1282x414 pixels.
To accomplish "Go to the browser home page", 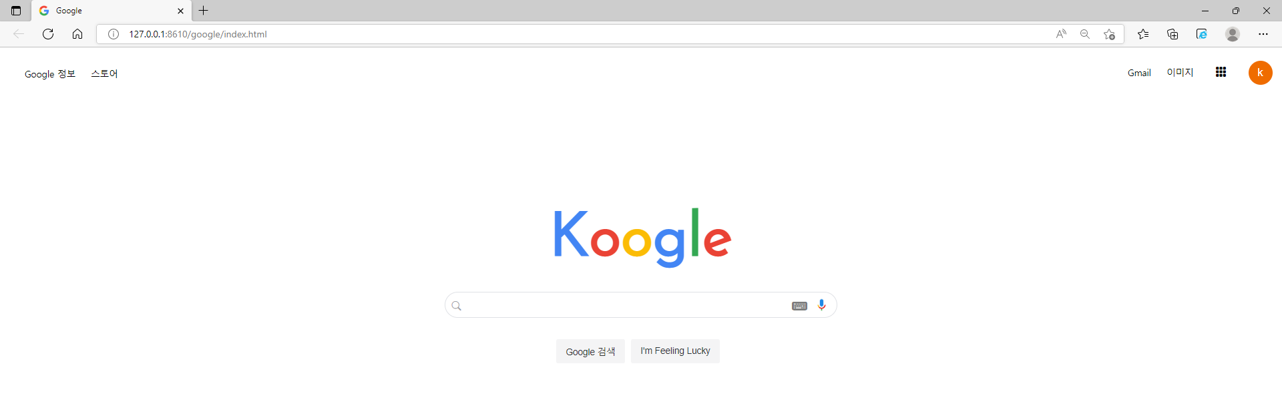I will [x=77, y=34].
